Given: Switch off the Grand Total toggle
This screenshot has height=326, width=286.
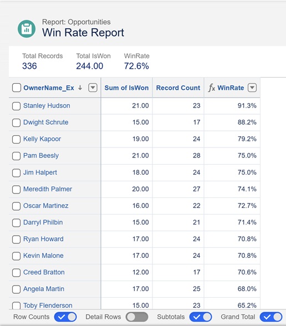Looking at the screenshot, I should pyautogui.click(x=271, y=317).
